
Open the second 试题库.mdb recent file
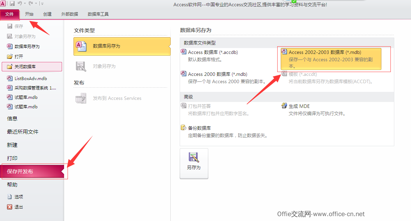pos(26,106)
